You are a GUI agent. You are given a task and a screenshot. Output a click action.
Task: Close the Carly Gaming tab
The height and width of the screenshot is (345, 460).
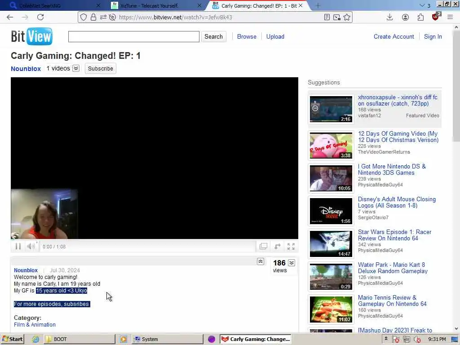coord(301,5)
